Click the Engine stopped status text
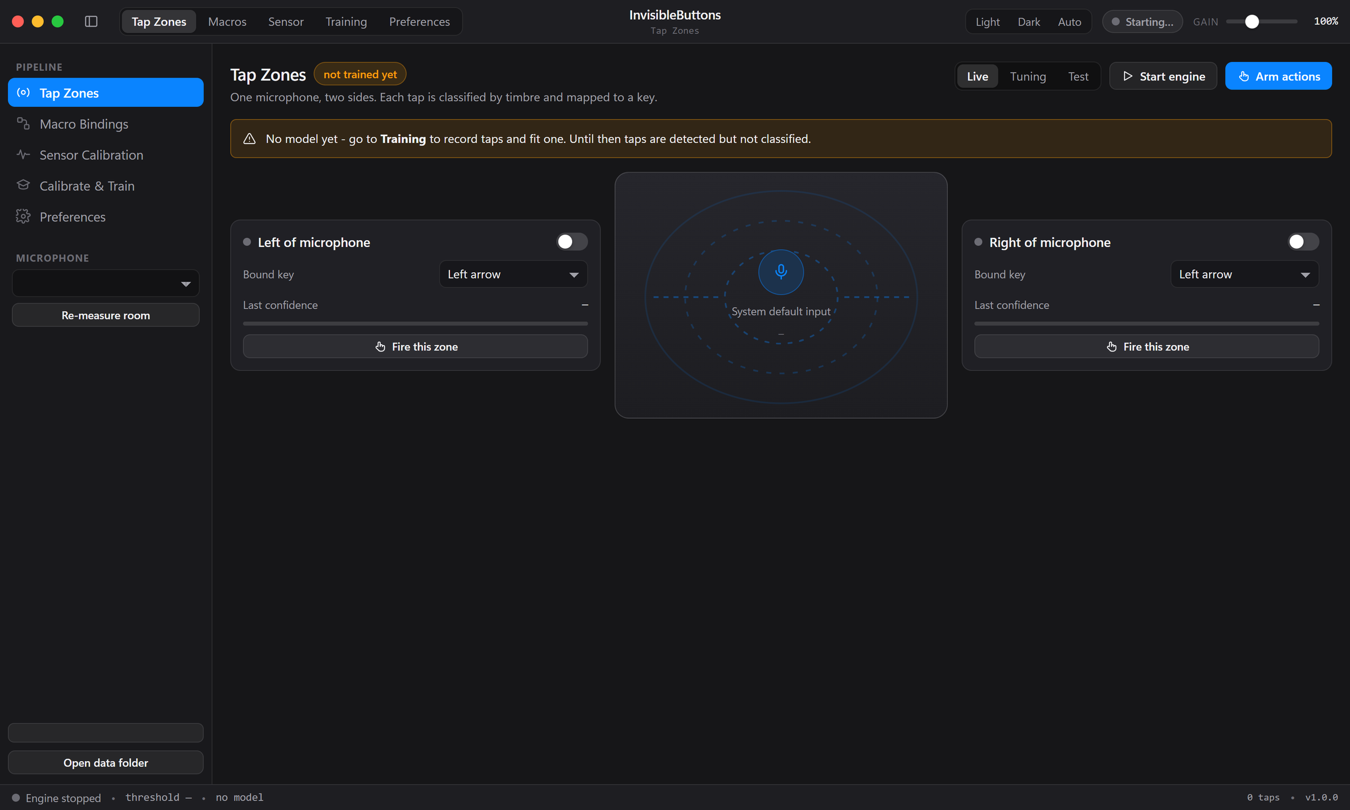Viewport: 1350px width, 810px height. pyautogui.click(x=63, y=798)
